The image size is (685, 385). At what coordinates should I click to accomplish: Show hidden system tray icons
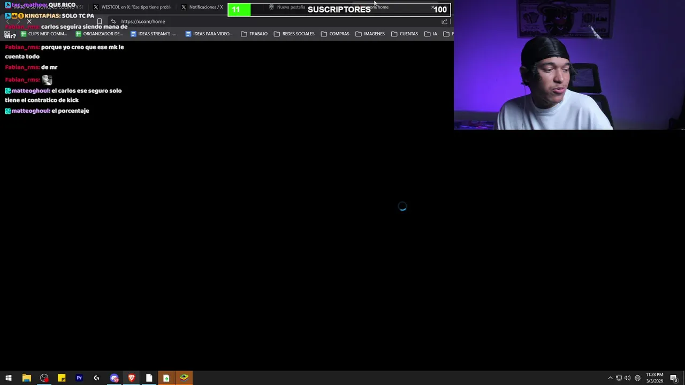(610, 378)
